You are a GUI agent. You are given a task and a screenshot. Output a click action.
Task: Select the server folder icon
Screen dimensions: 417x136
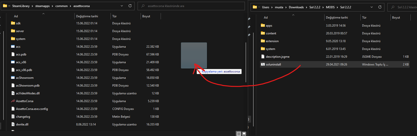tap(13, 31)
